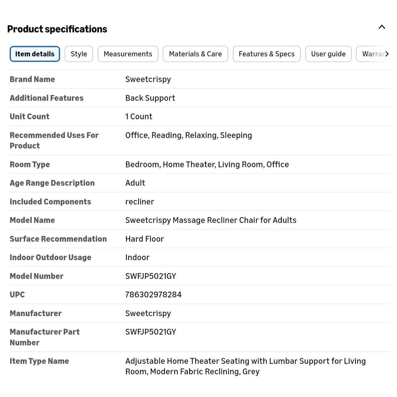Switch to Features & Specs tab

267,54
